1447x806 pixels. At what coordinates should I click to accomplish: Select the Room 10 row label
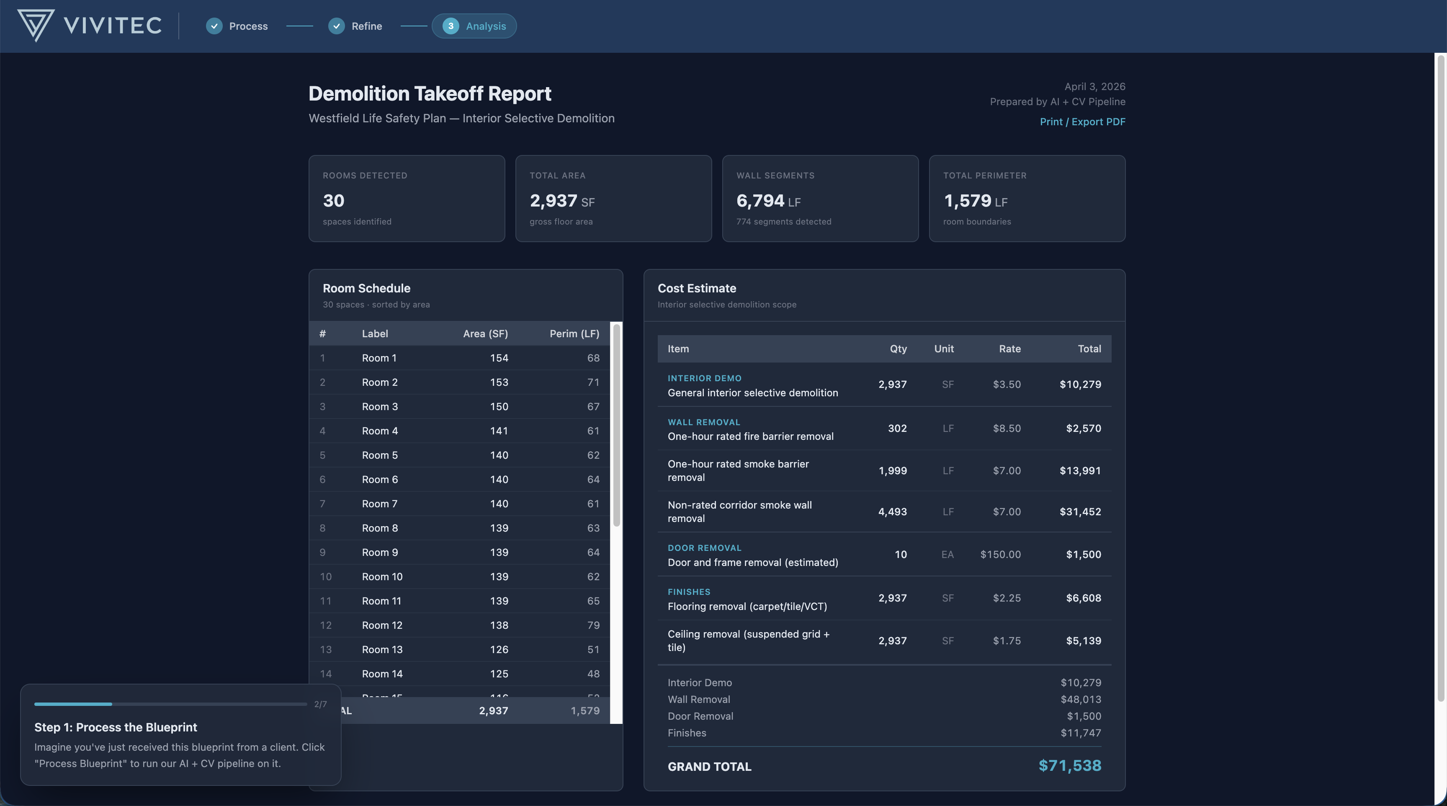coord(382,577)
